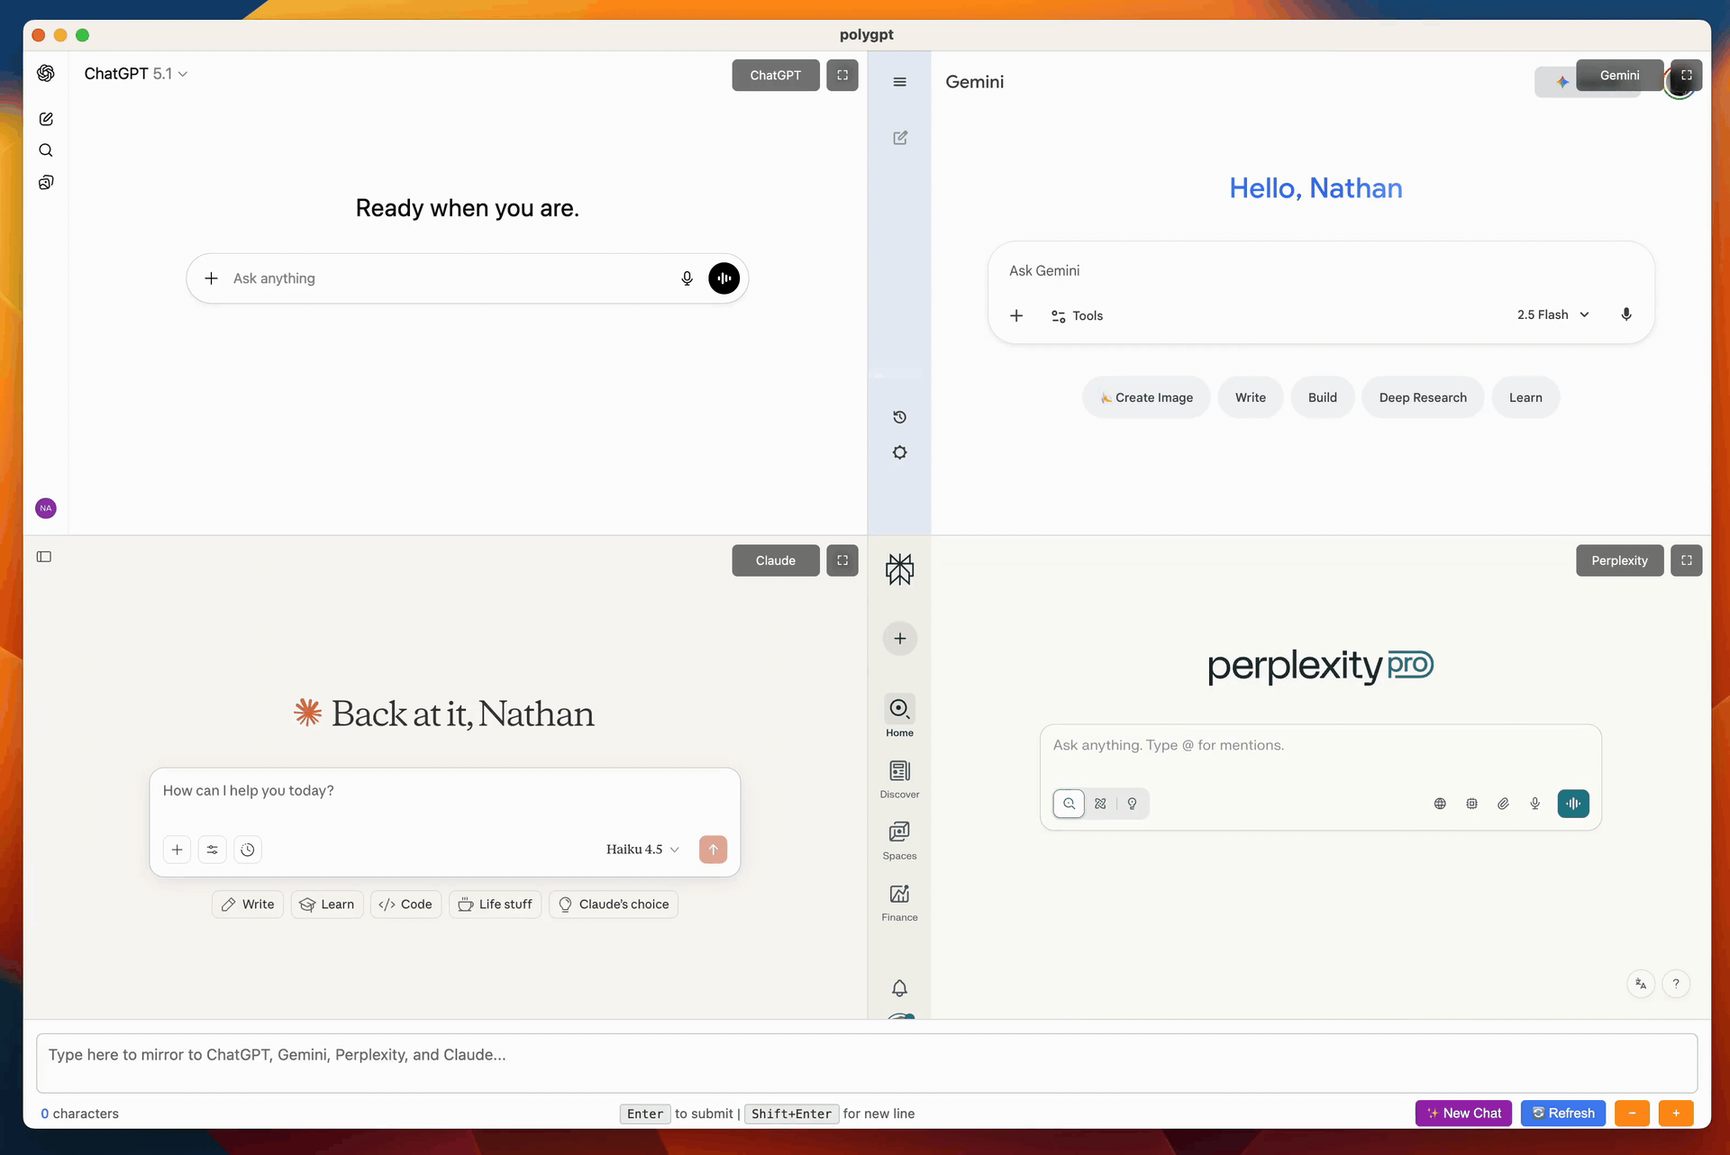1730x1155 pixels.
Task: Click the mirror prompt text field
Action: tap(865, 1063)
